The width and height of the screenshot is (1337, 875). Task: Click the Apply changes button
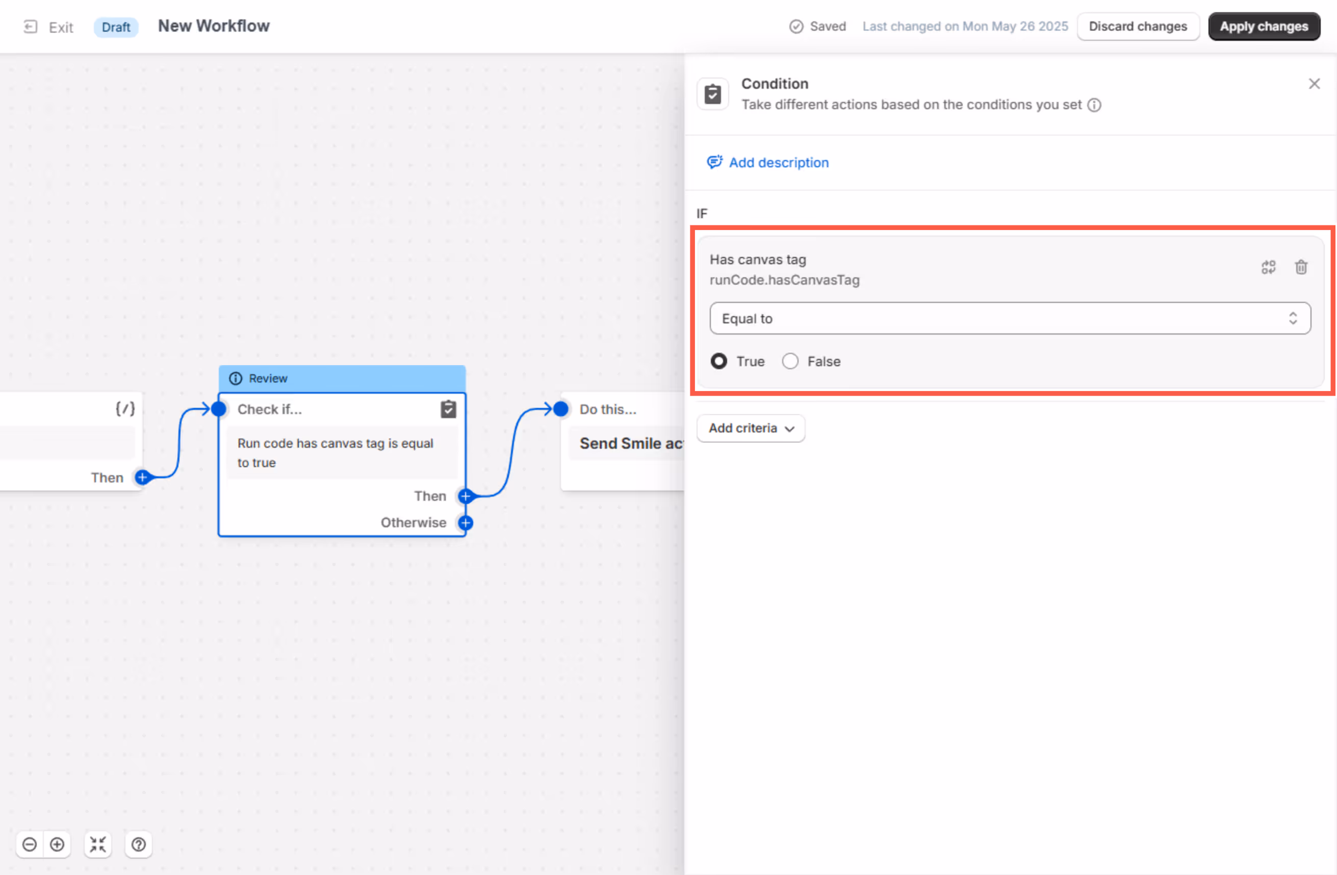click(1264, 27)
